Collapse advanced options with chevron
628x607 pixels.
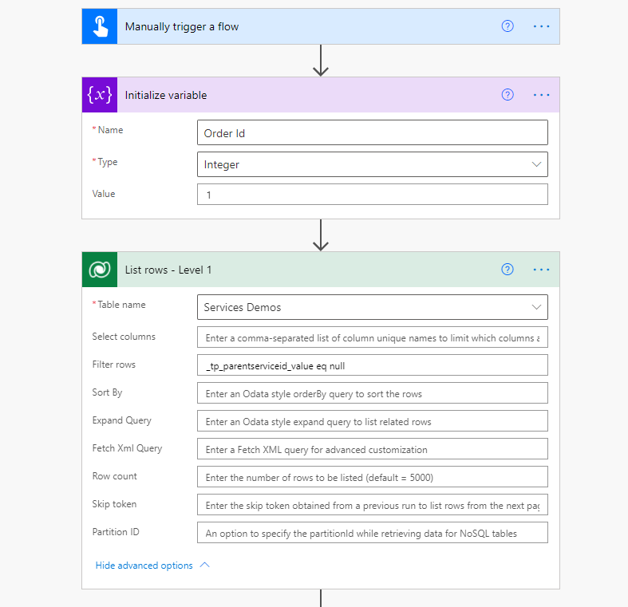pos(205,565)
